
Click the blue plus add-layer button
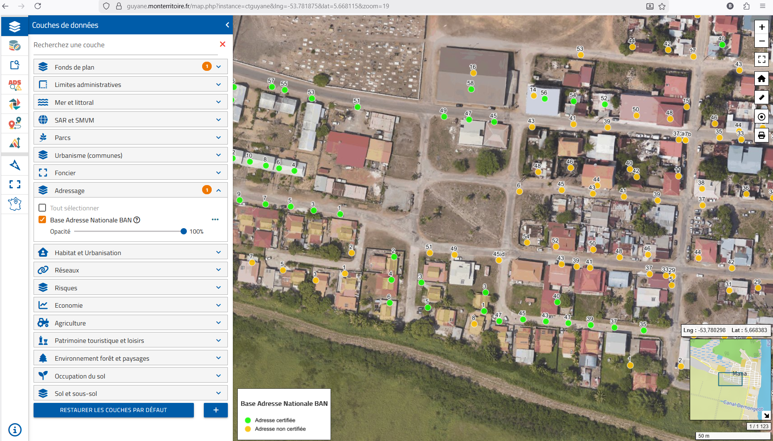pos(215,410)
